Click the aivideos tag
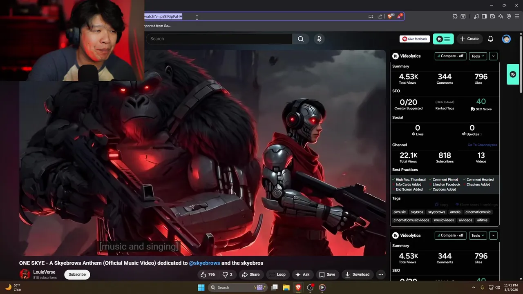Screen dimensions: 523x294 click(x=465, y=220)
